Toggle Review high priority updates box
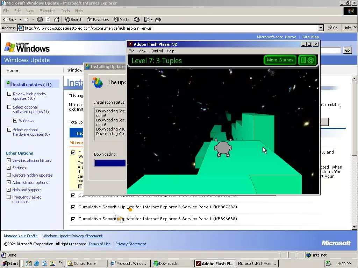This screenshot has width=358, height=268. pos(9,94)
